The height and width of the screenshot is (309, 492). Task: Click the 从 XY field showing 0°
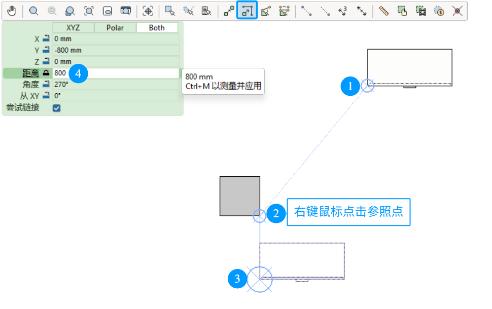[x=116, y=96]
